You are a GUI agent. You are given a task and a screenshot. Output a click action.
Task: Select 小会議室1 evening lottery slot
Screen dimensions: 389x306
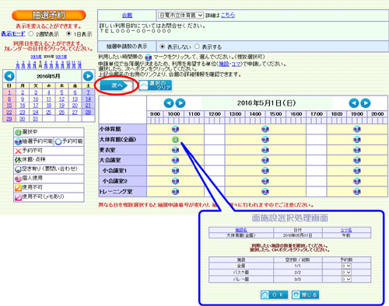[x=357, y=171]
